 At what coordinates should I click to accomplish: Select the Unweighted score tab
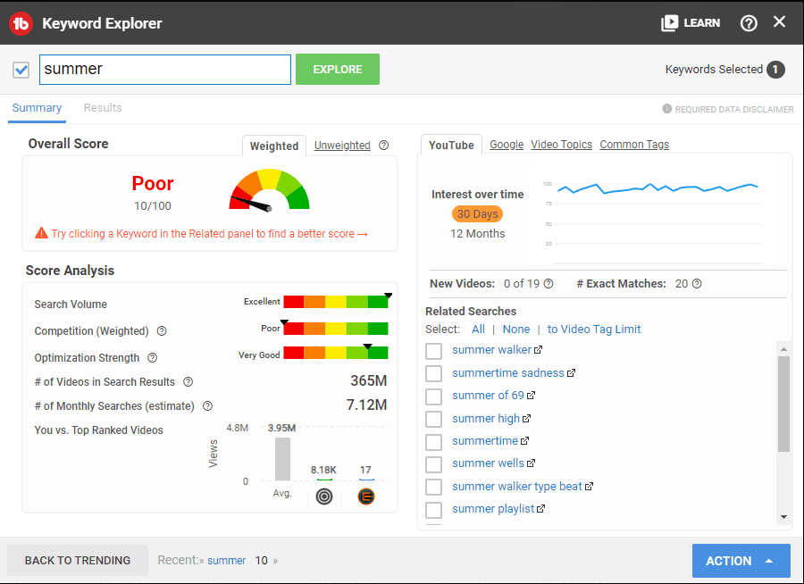342,145
